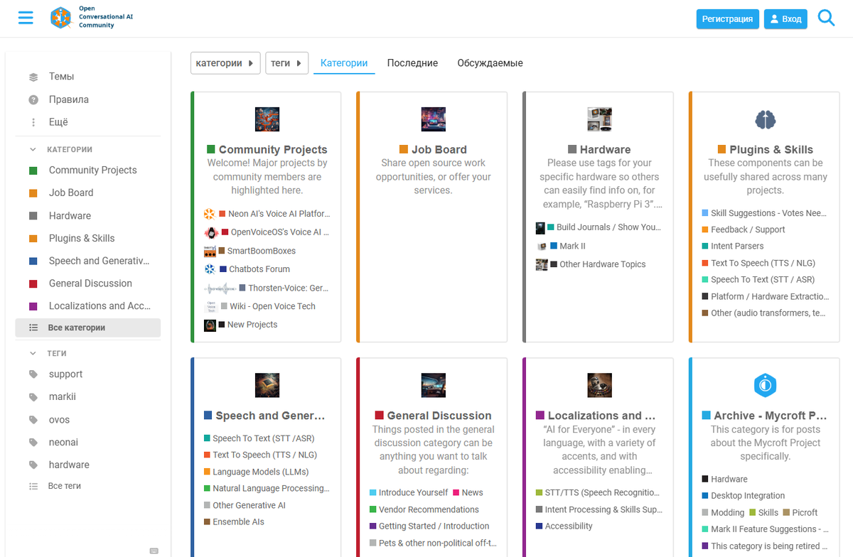Click the Job Board card image
853x557 pixels.
pos(433,119)
